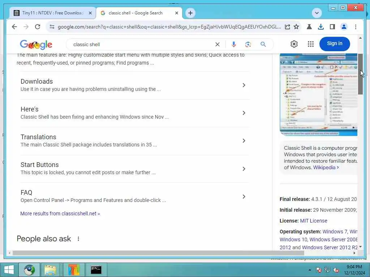Close the Tiny11 NTDEV tab
This screenshot has width=370, height=277.
(90, 13)
